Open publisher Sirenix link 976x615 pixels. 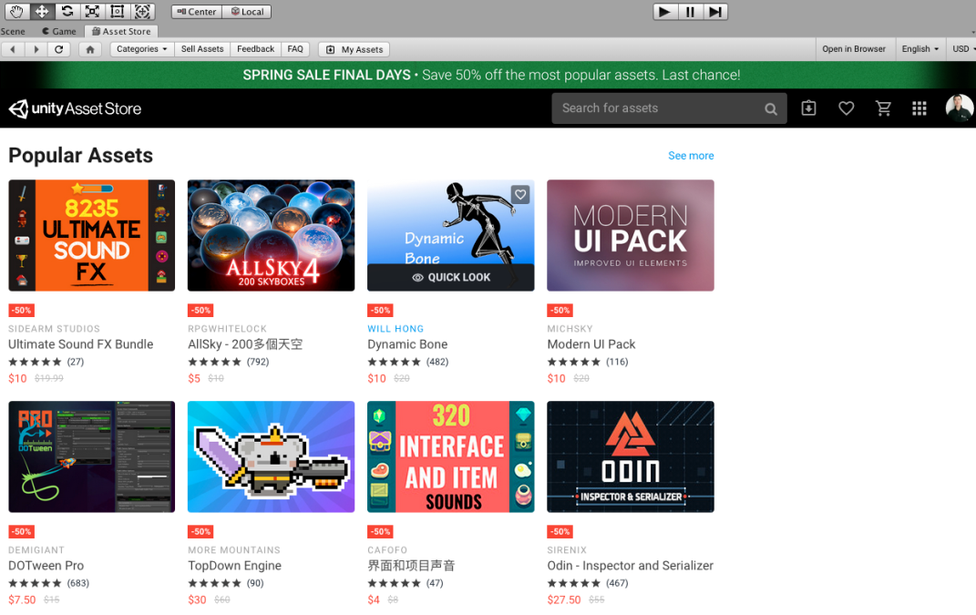(x=567, y=550)
